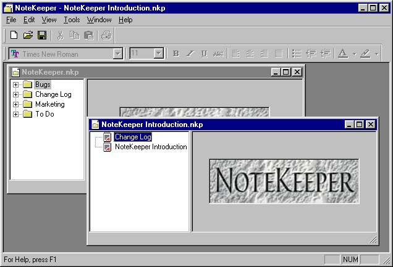Expand the Bugs folder
The image size is (393, 267).
[x=15, y=84]
